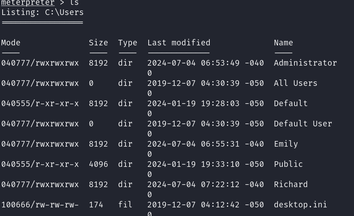Click the 4096 size value
The width and height of the screenshot is (354, 216).
[x=98, y=164]
